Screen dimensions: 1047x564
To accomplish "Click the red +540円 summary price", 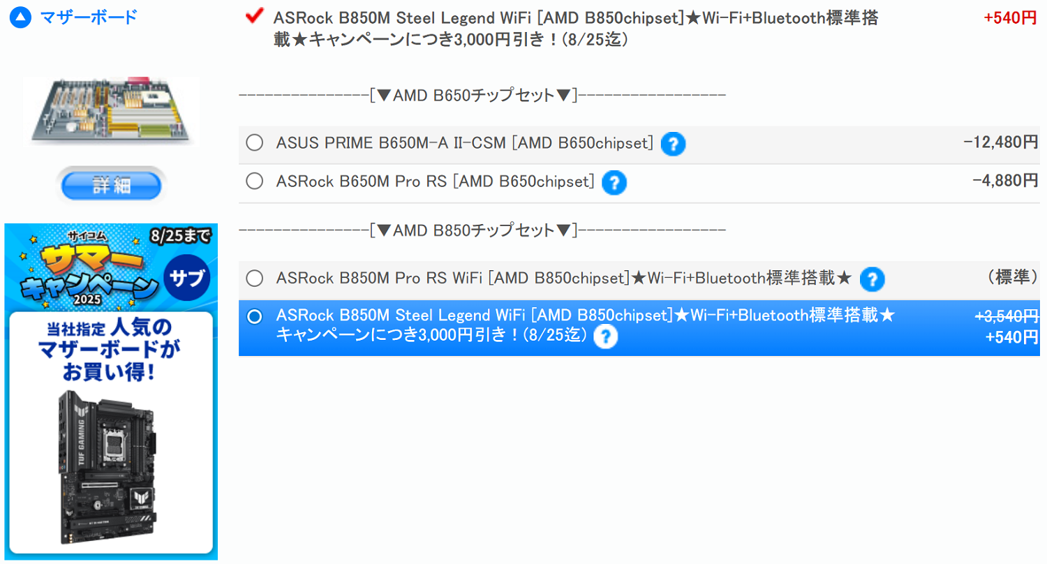I will [1010, 18].
